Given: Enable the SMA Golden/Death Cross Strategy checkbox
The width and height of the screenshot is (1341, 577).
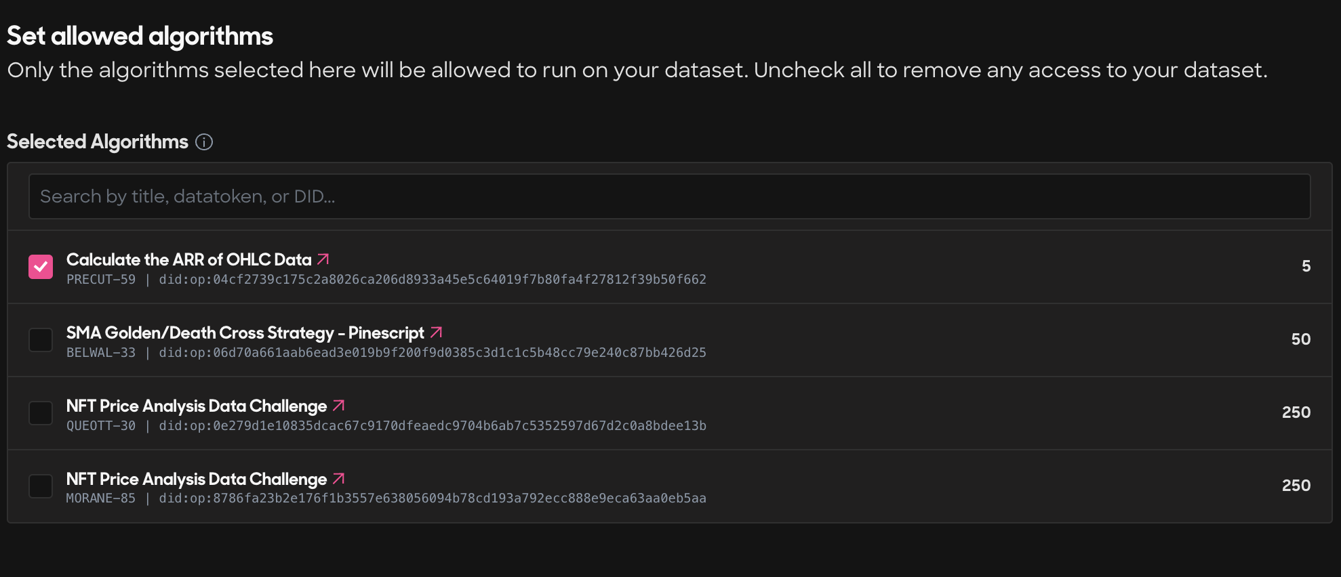Looking at the screenshot, I should [41, 340].
